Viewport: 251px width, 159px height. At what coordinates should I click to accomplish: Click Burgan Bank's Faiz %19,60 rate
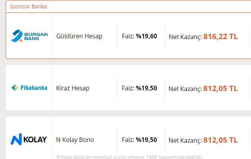point(140,36)
